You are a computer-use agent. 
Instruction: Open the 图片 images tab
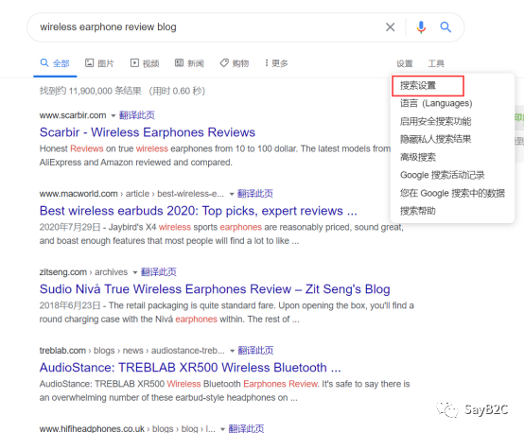pos(99,63)
